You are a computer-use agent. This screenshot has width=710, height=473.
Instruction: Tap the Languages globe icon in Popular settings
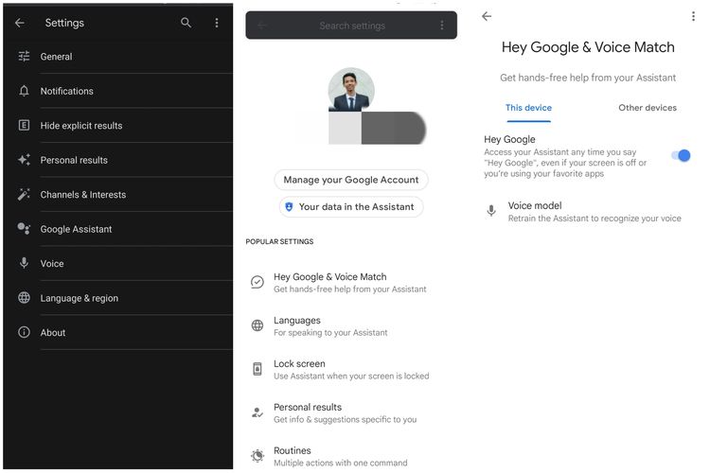coord(257,325)
